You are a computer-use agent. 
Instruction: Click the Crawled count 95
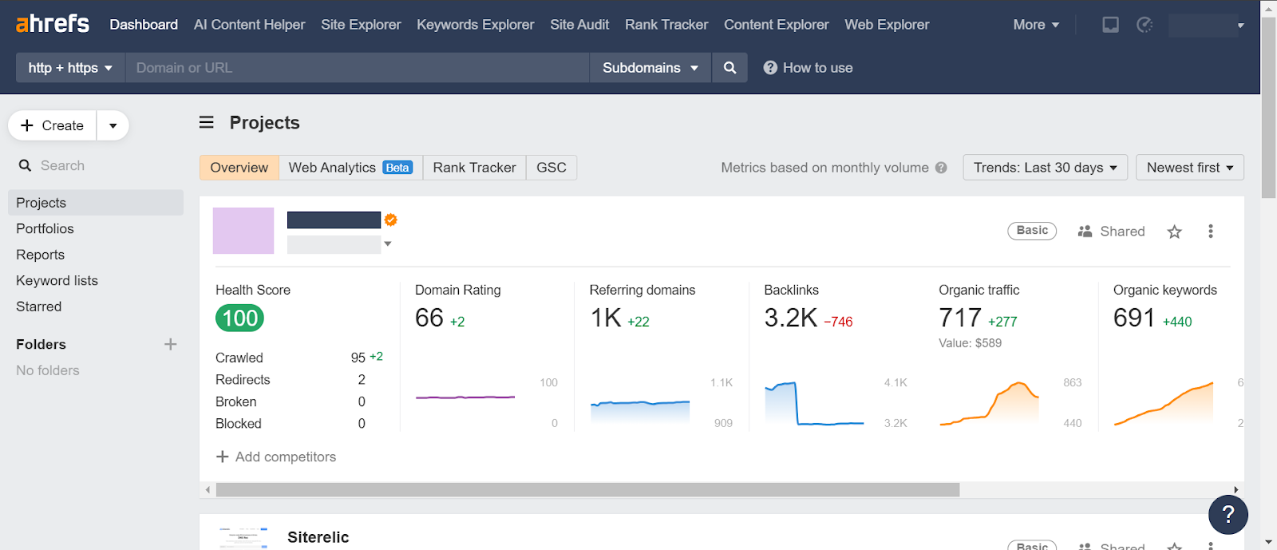click(x=358, y=358)
